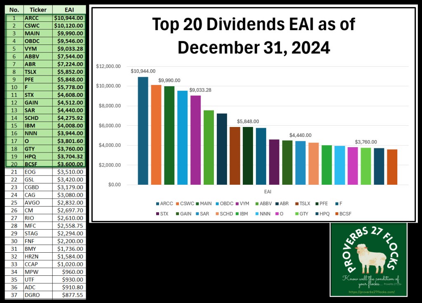The image size is (422, 303).
Task: Open the proverbs27flocks.com link
Action: coord(368,292)
